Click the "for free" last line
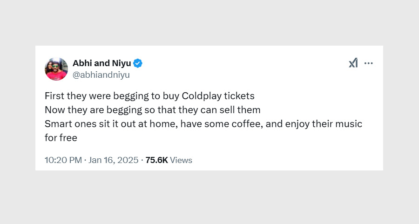The height and width of the screenshot is (224, 419). (x=61, y=138)
